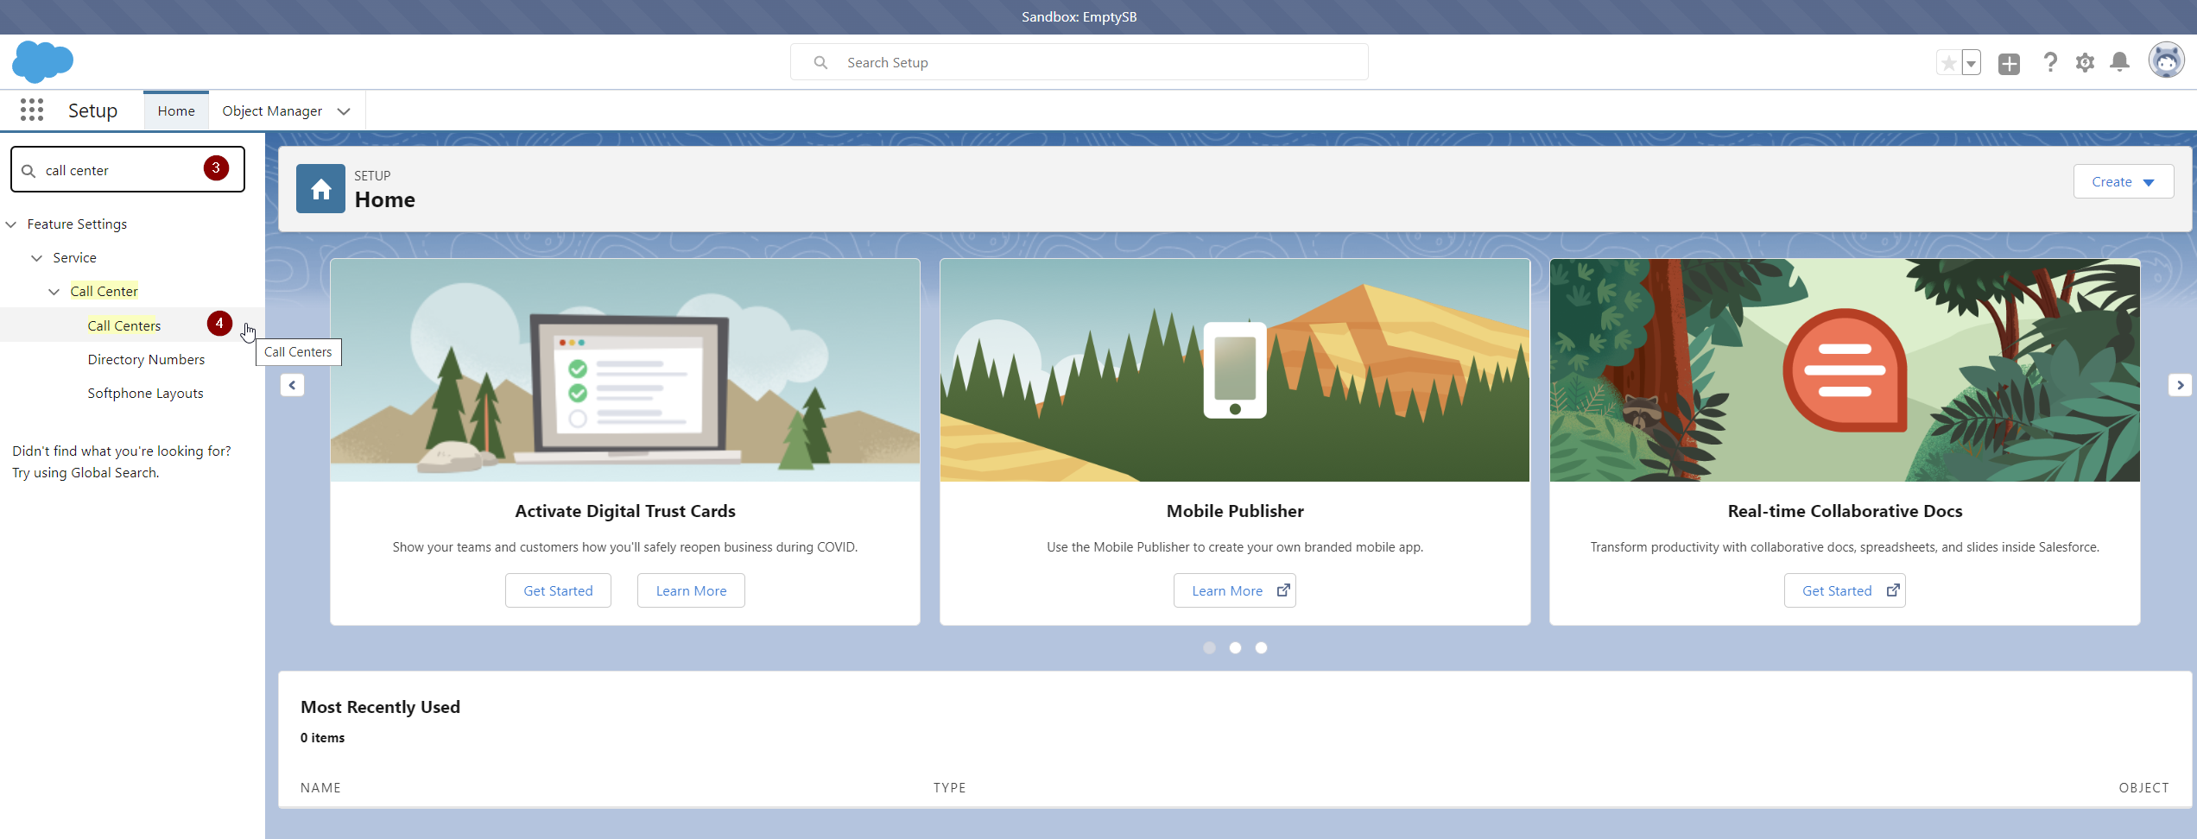2197x839 pixels.
Task: Click Learn More on Digital Trust Cards
Action: tap(691, 590)
